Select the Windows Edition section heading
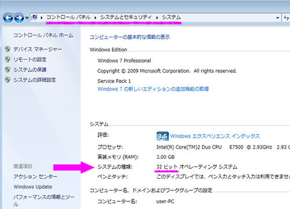Screen dimensions: 290x209 tap(108, 50)
